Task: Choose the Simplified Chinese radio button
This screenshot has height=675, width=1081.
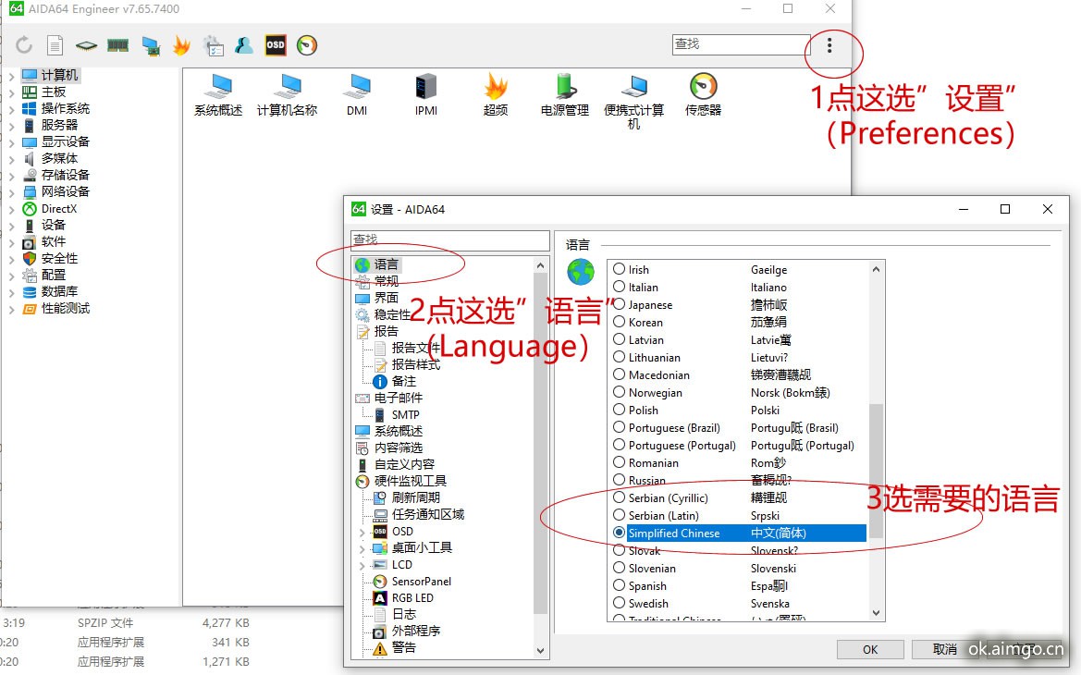Action: [619, 533]
